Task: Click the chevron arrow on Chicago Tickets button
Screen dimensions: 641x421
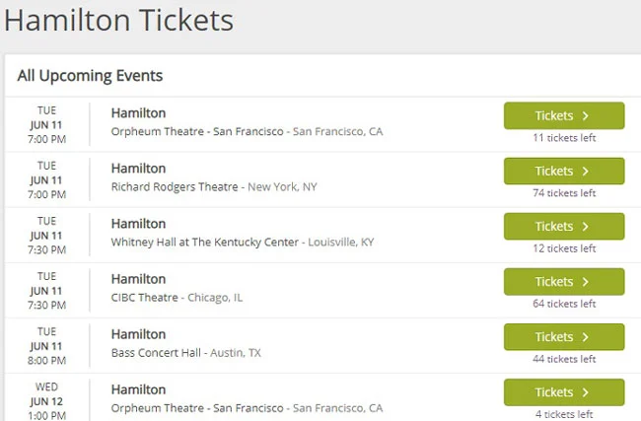Action: 586,282
